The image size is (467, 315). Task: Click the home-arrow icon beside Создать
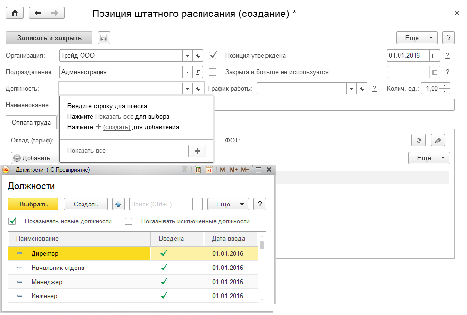(118, 204)
